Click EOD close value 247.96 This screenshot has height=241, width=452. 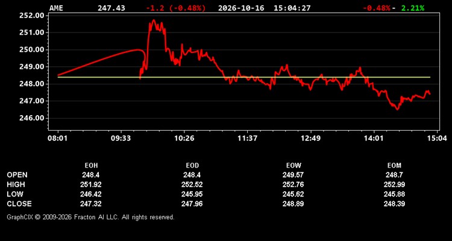pos(192,204)
